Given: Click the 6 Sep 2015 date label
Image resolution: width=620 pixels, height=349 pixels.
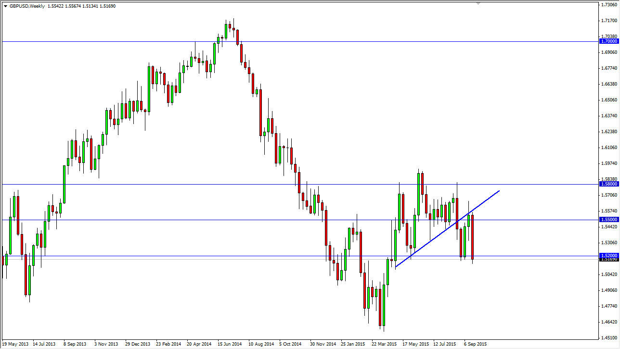Looking at the screenshot, I should pos(476,344).
